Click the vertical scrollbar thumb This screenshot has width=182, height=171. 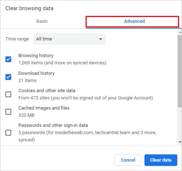[180, 71]
